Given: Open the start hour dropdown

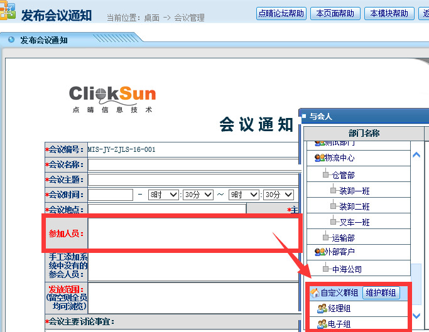Looking at the screenshot, I should point(164,195).
